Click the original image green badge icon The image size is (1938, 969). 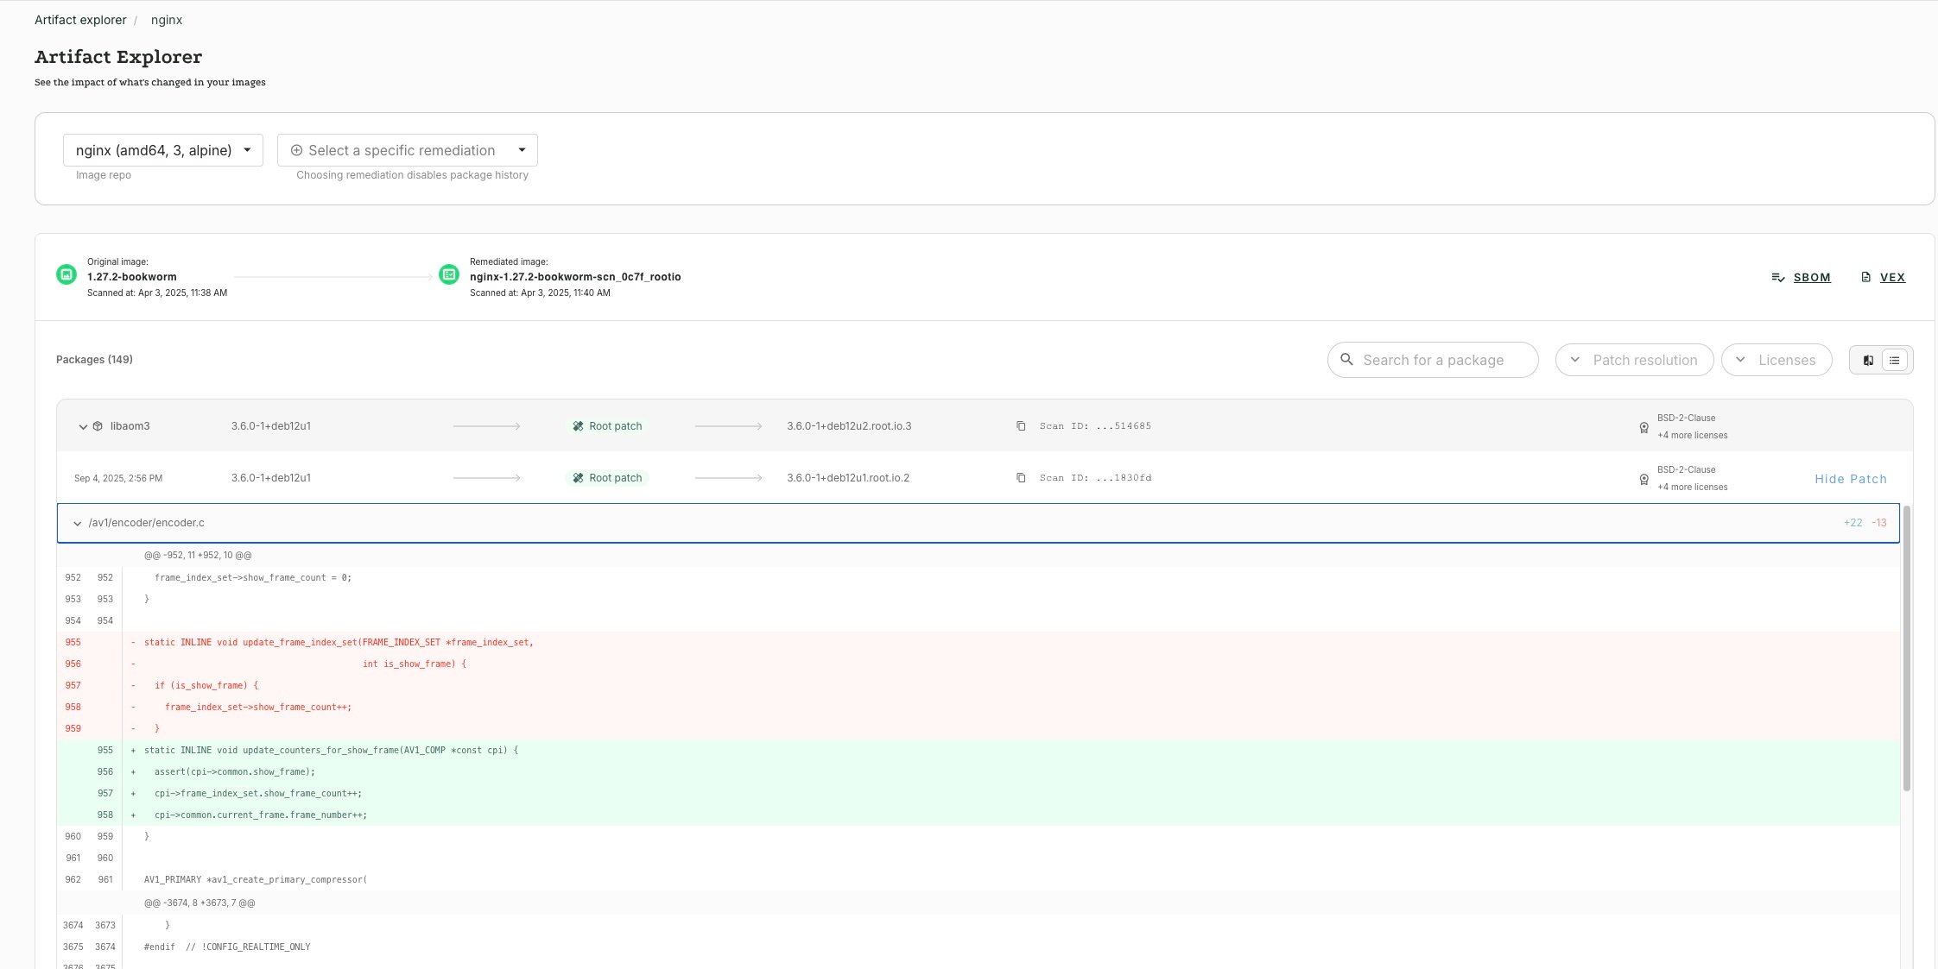(x=66, y=275)
